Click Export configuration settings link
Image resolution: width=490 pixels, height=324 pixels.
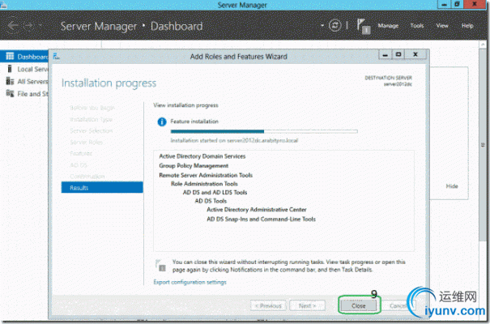pos(190,282)
